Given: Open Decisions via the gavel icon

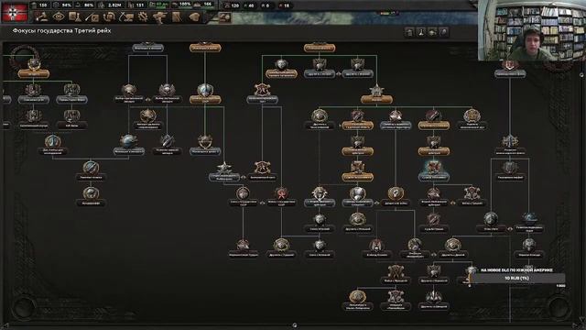Looking at the screenshot, I should click(42, 16).
